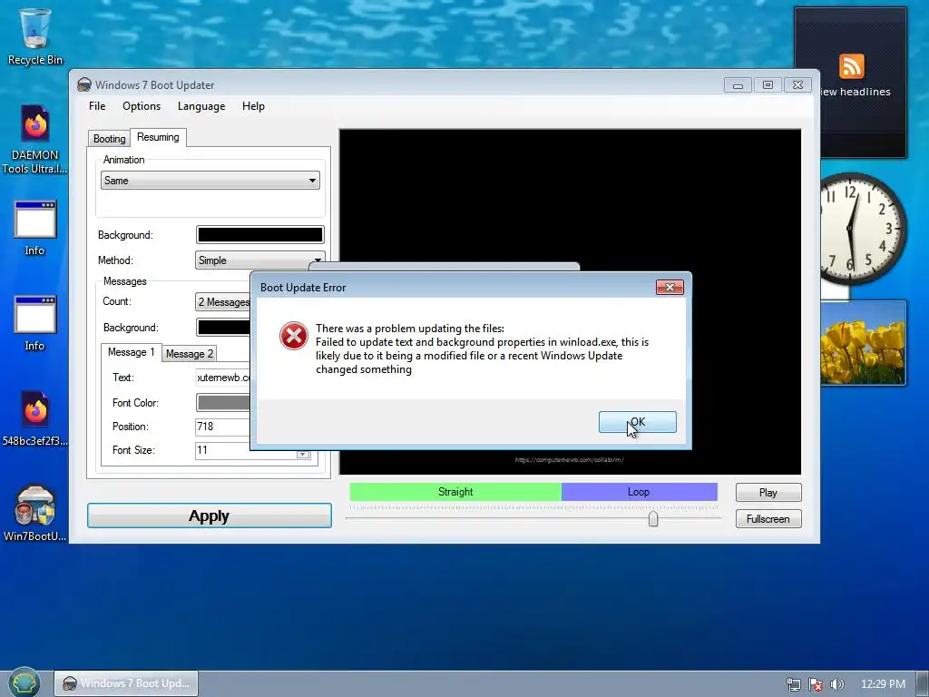Expand the Animation 'Same' dropdown
929x697 pixels.
[210, 181]
